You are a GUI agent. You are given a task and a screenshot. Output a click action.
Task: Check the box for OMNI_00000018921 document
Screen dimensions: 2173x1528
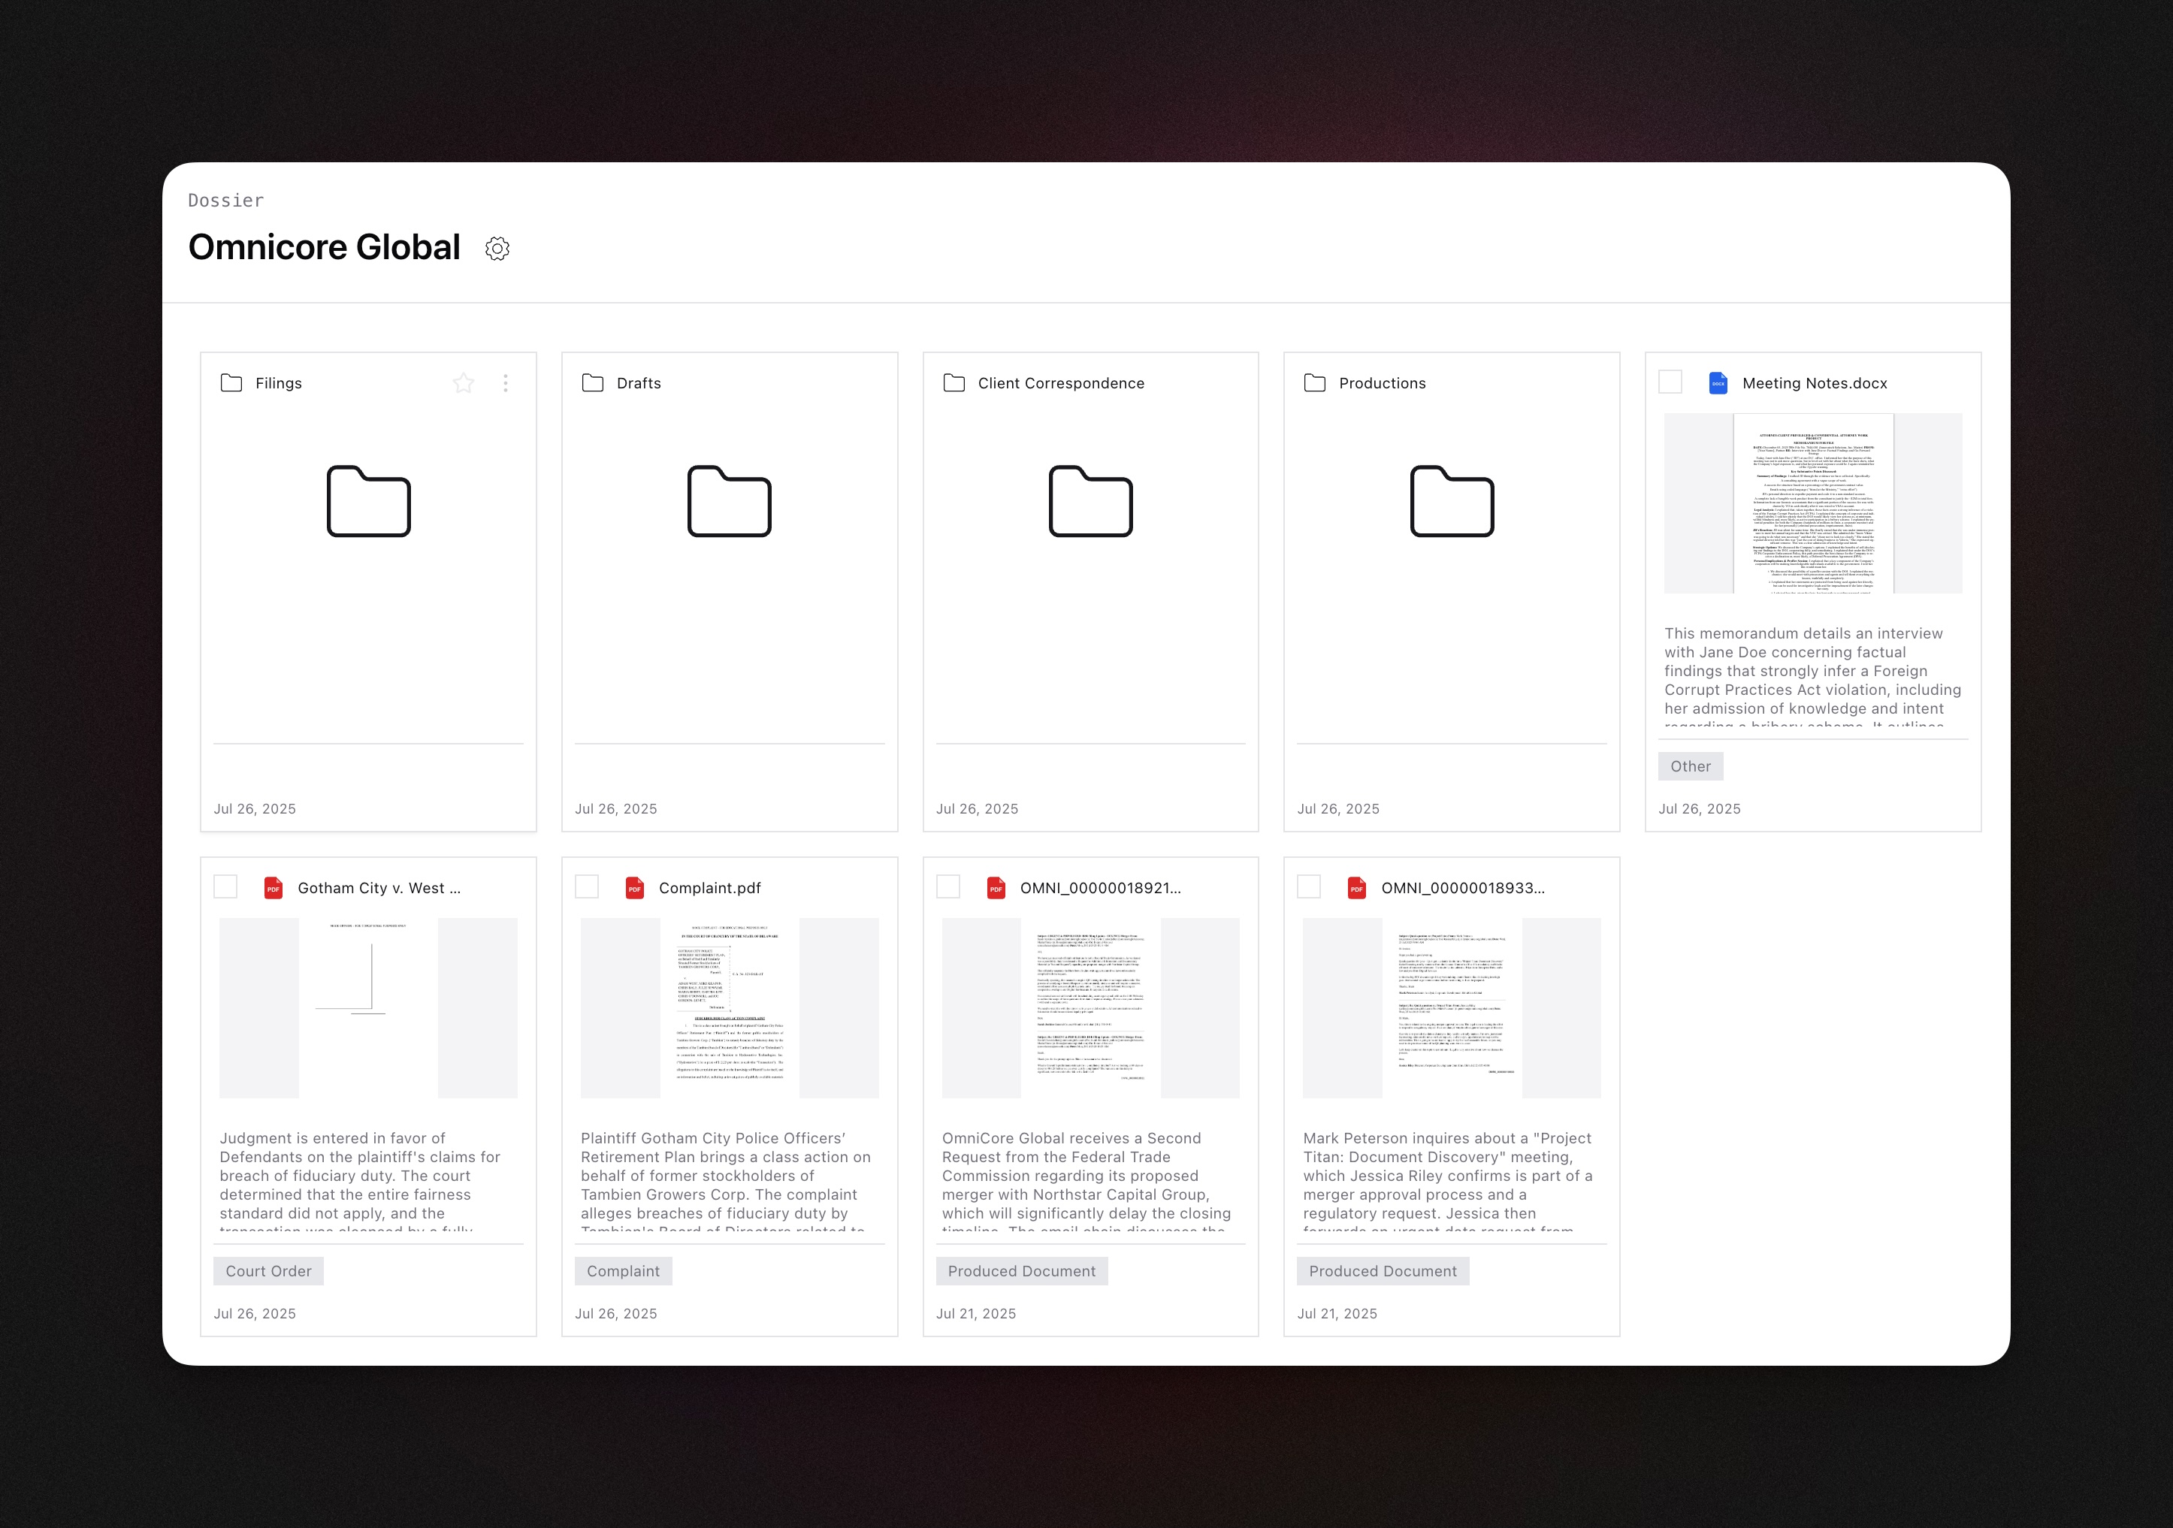[948, 886]
